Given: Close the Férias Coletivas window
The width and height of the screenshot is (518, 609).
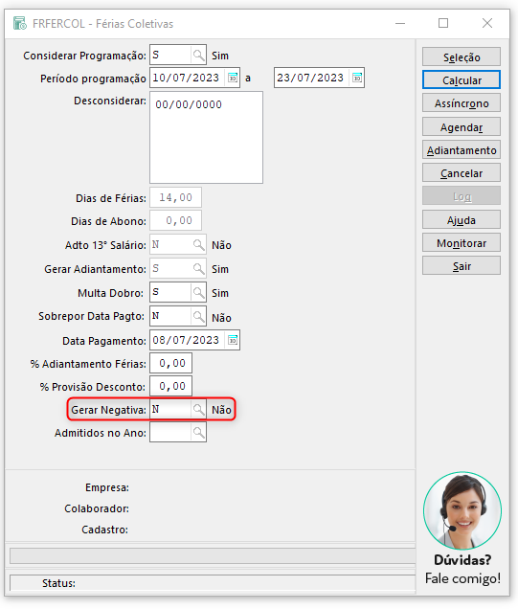Looking at the screenshot, I should click(x=487, y=23).
